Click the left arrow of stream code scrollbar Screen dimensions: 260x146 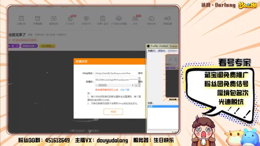[x=97, y=85]
